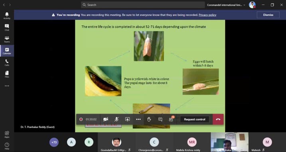This screenshot has width=286, height=152.
Task: Expand the Coromandel organization dropdown
Action: tap(226, 5)
